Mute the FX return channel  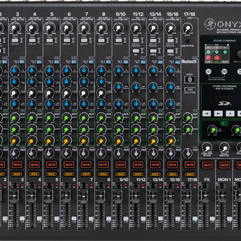pos(207,165)
